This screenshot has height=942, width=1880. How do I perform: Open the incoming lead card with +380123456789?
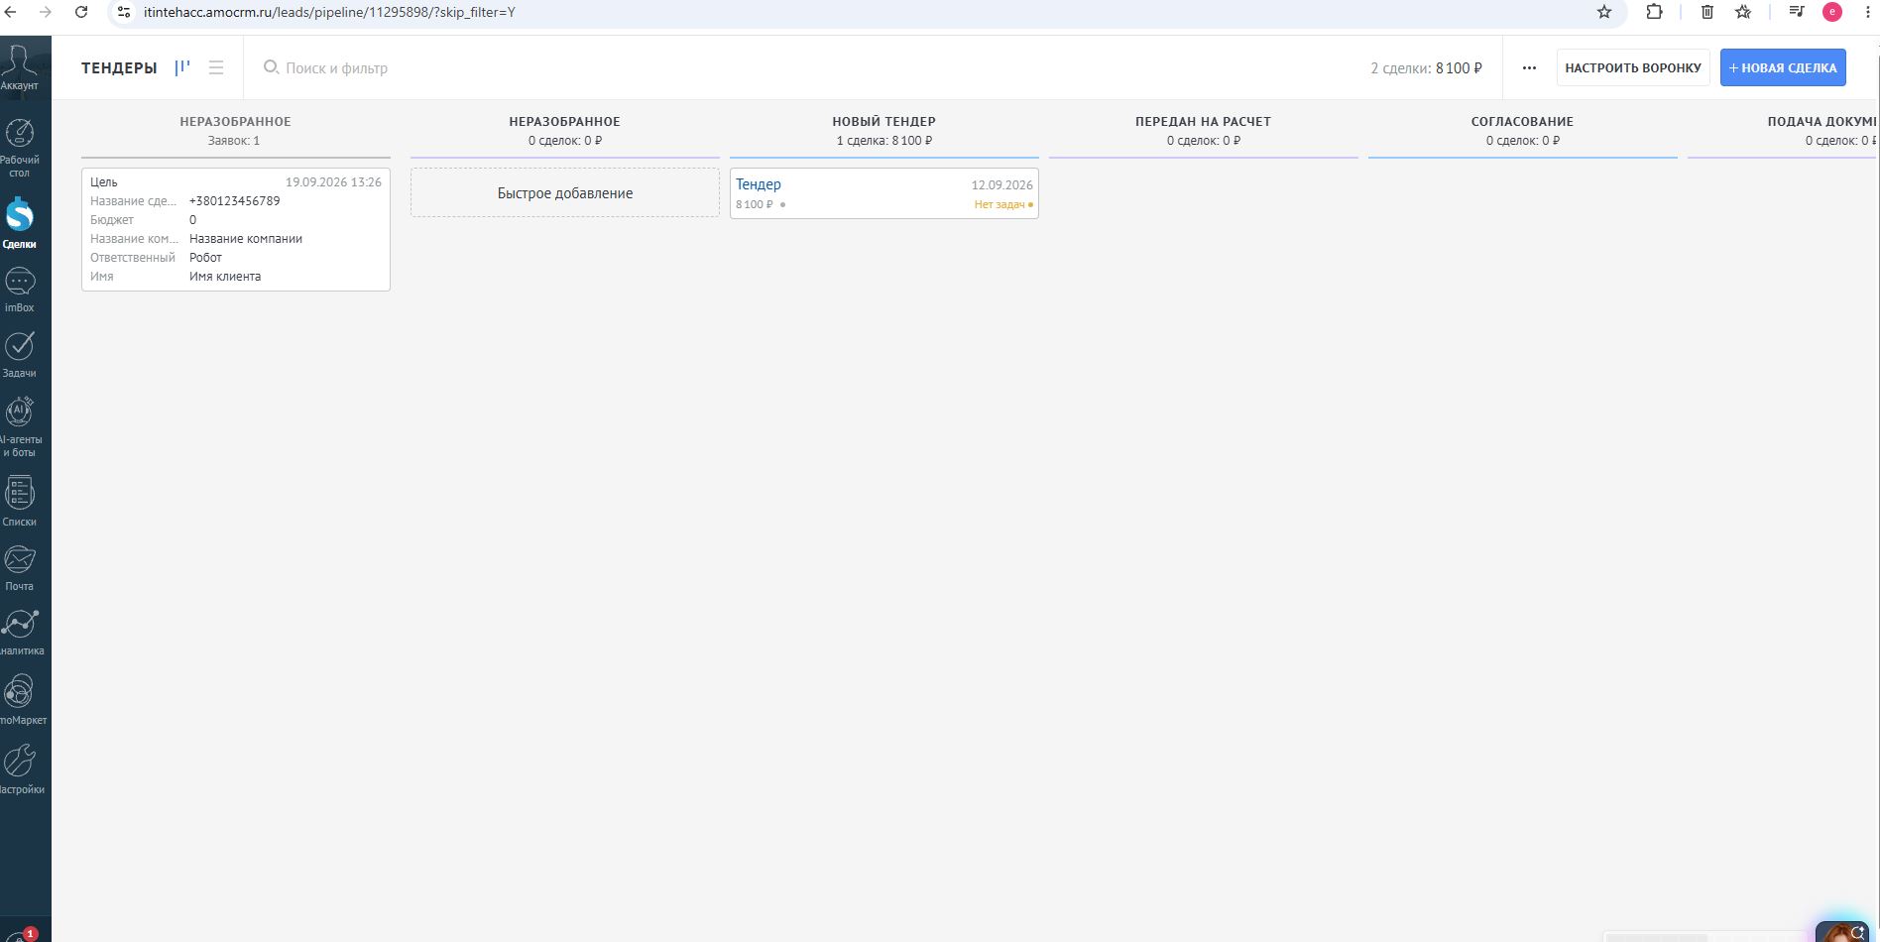[236, 229]
